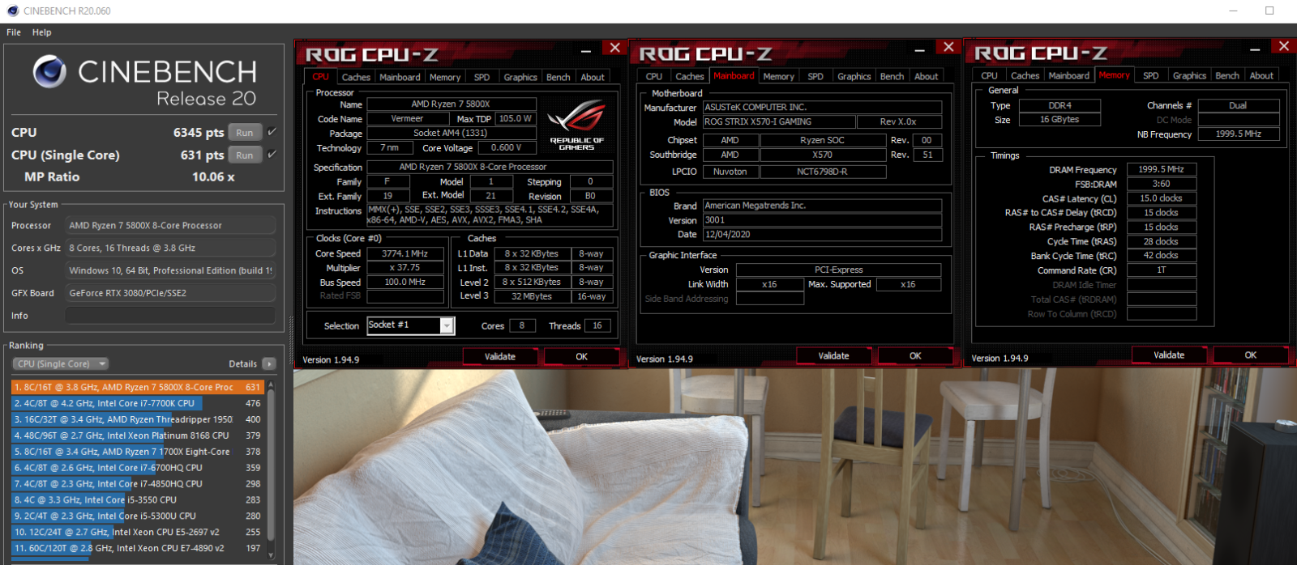Select ranking row Xeon CPU E5-2697 v2
The width and height of the screenshot is (1297, 565).
138,532
